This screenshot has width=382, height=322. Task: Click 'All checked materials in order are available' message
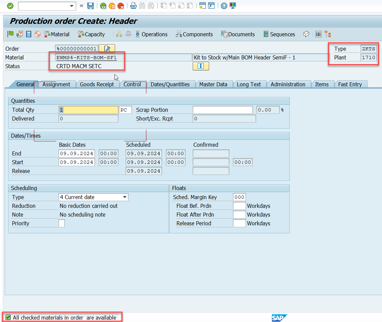coord(64,318)
